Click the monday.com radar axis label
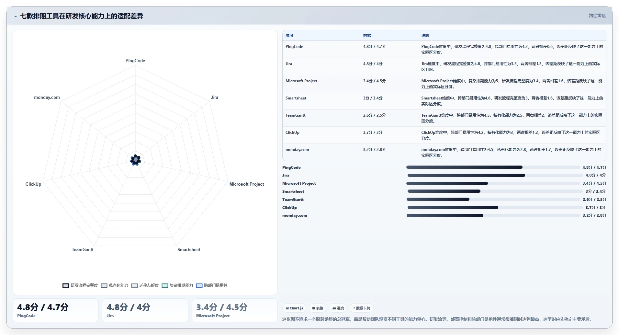Image resolution: width=619 pixels, height=335 pixels. click(x=47, y=98)
